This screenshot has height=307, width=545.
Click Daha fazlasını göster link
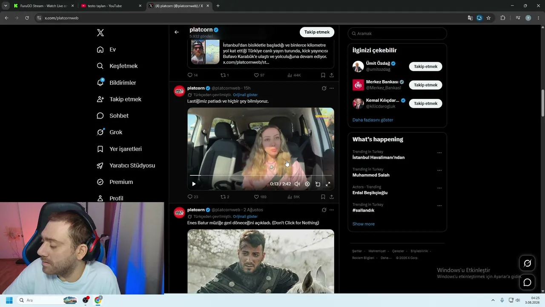click(373, 120)
